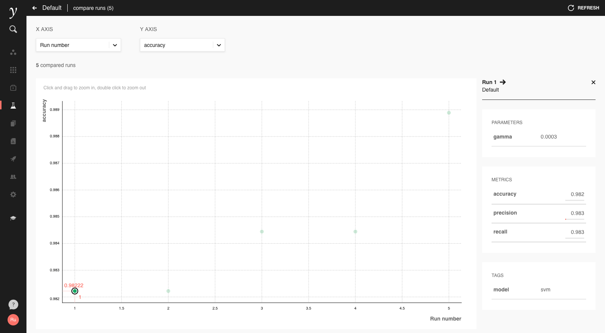Image resolution: width=605 pixels, height=333 pixels.
Task: Select the data point for run 5
Action: [x=449, y=113]
